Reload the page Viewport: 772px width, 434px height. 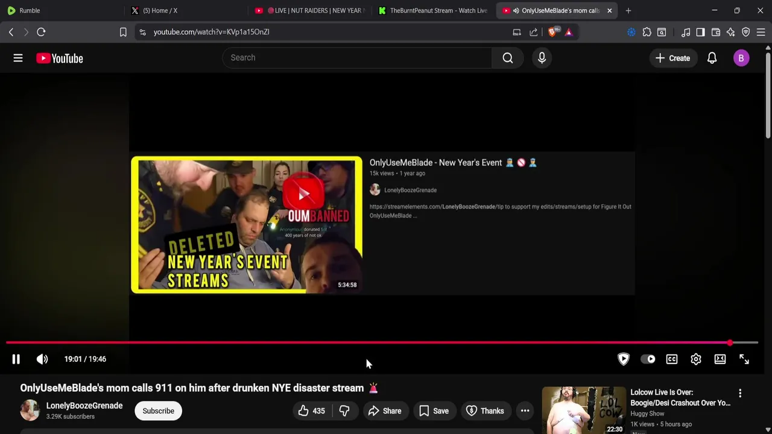pos(41,32)
